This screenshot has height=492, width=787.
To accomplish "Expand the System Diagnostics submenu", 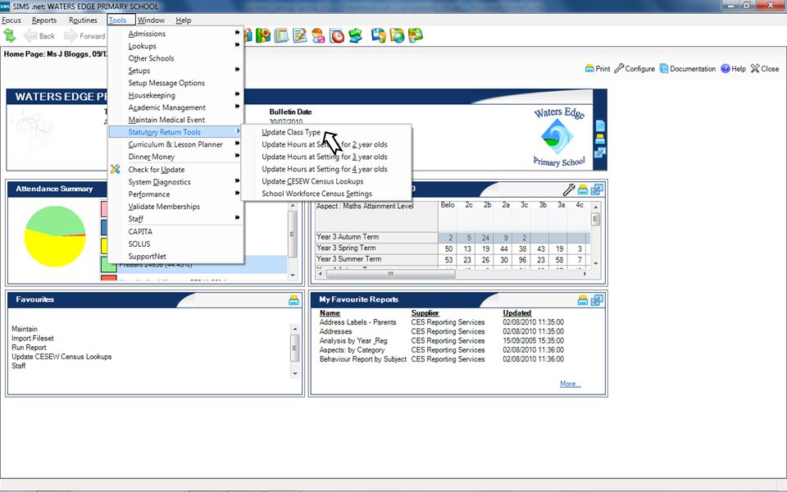I will point(176,182).
